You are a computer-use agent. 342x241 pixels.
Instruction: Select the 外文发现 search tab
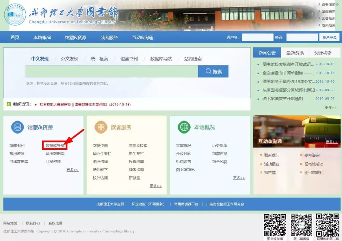coord(70,59)
